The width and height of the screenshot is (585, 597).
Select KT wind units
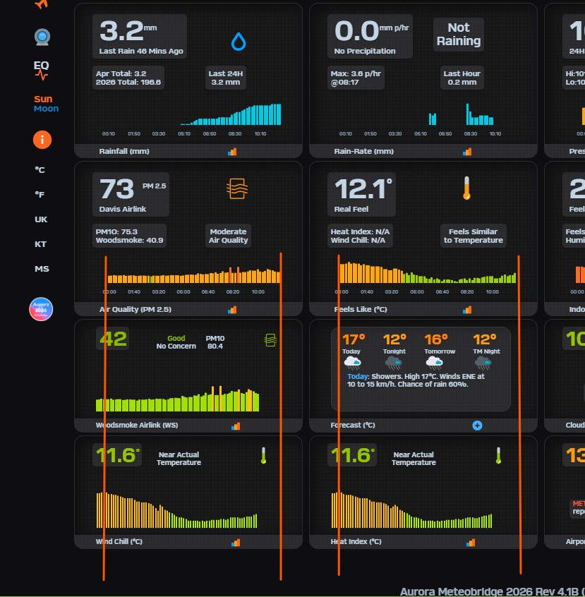click(x=41, y=244)
